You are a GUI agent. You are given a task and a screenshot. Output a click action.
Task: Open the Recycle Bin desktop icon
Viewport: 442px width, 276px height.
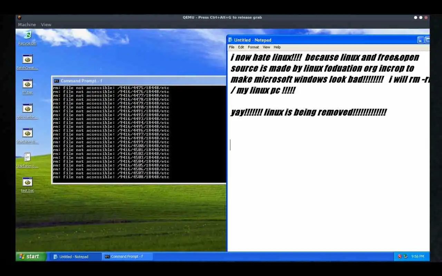pos(27,38)
